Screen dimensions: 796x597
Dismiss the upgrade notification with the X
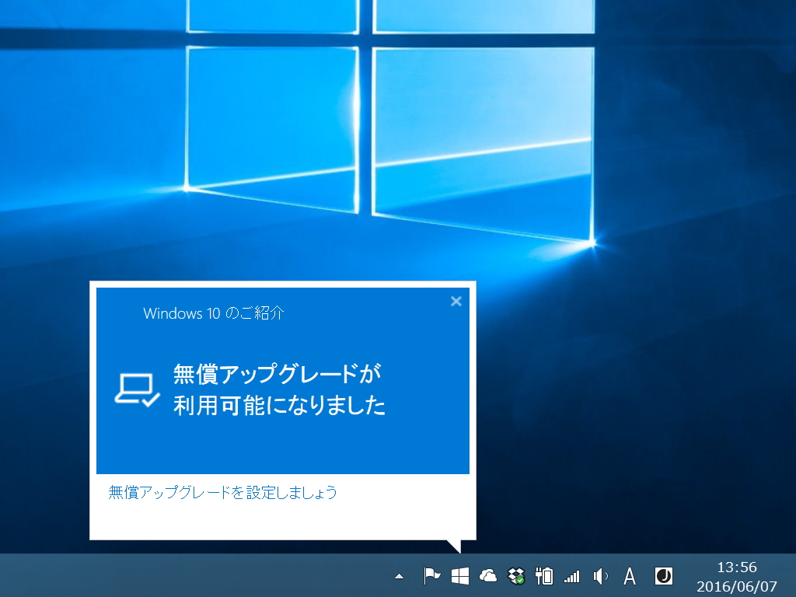point(456,302)
